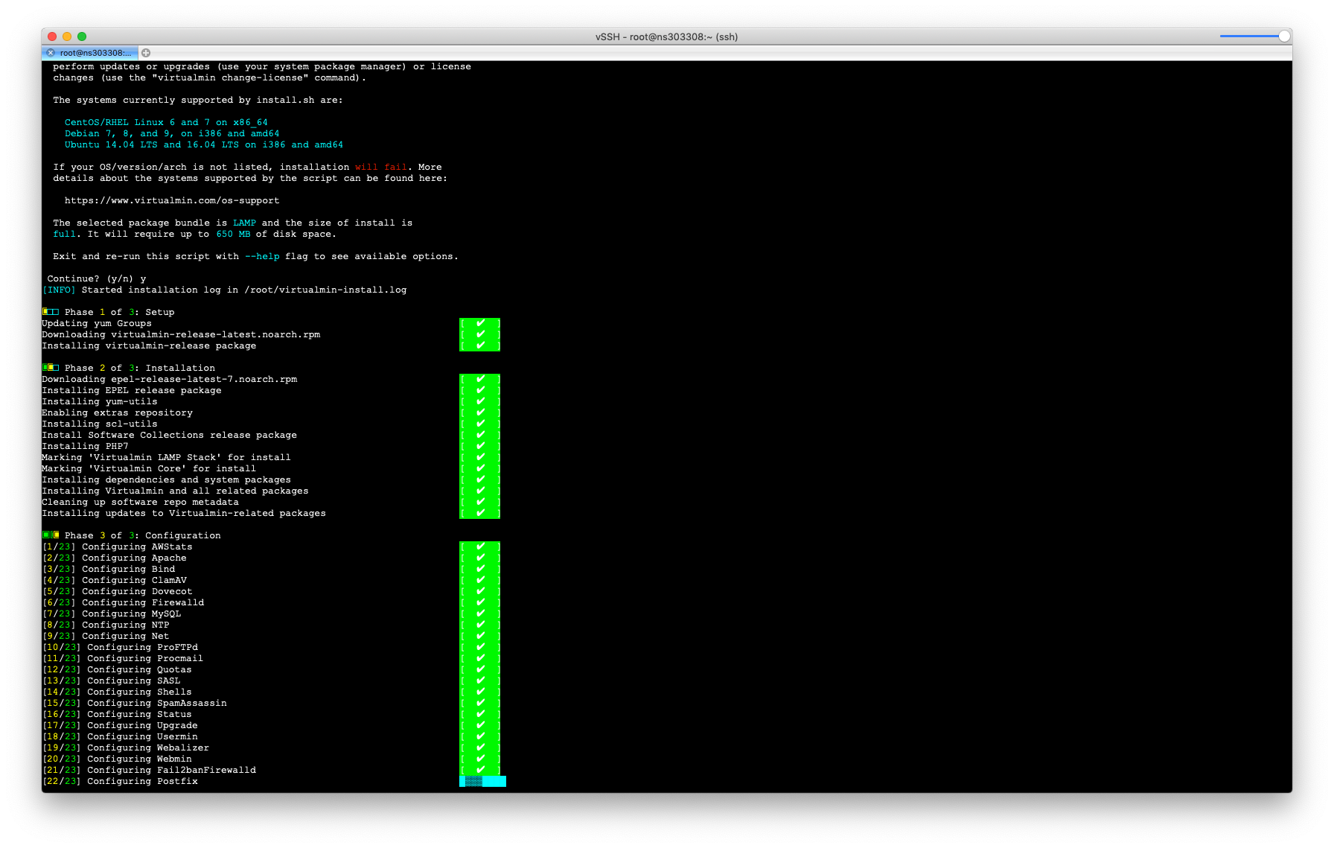Click the checkmark beside 'Configuring Apache'

tap(480, 558)
